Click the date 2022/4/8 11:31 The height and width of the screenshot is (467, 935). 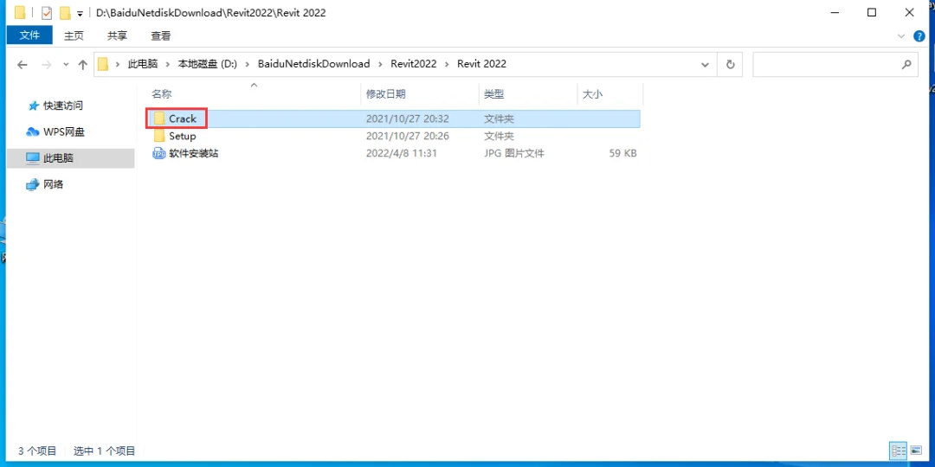click(x=402, y=153)
